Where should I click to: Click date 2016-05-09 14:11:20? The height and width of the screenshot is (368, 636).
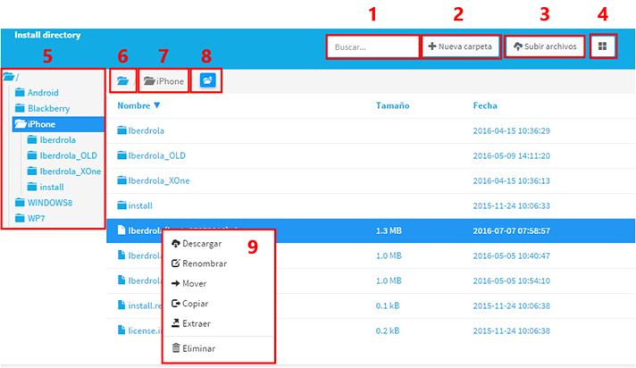[512, 155]
